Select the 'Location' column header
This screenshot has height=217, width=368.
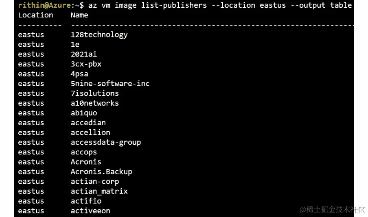point(36,15)
